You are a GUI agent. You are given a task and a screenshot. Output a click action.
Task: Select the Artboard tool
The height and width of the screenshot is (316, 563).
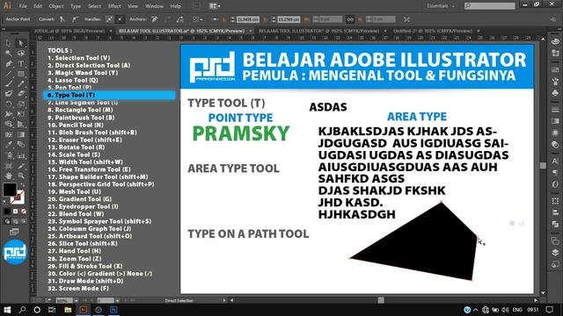9,166
